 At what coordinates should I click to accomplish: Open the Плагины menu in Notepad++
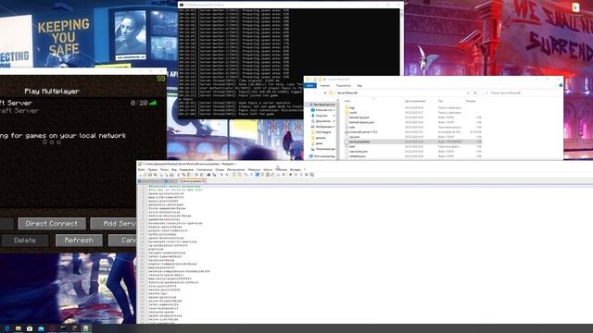point(281,170)
